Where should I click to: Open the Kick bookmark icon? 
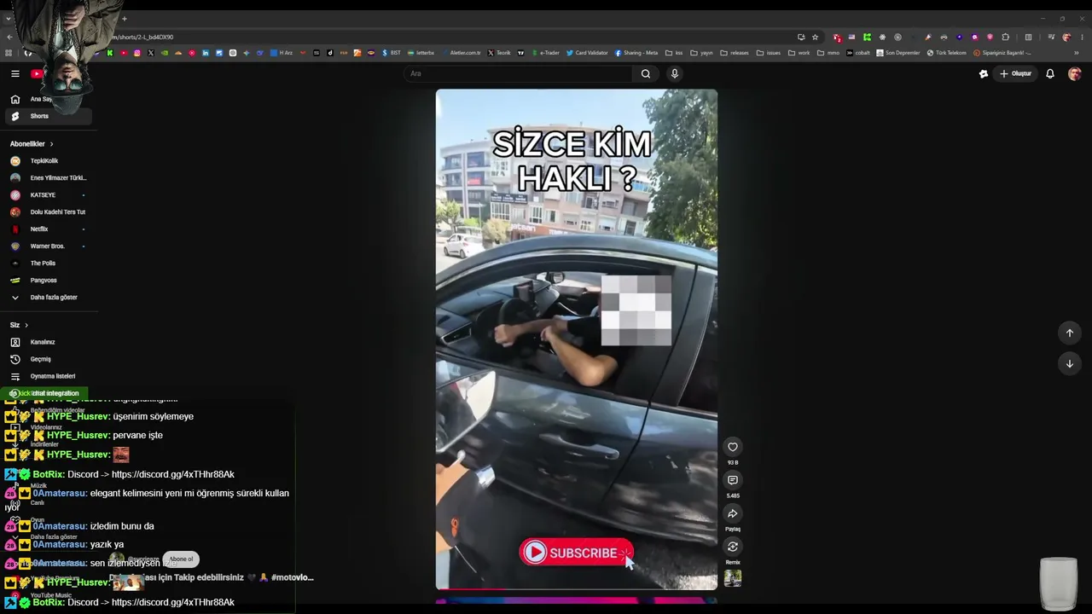click(x=110, y=53)
